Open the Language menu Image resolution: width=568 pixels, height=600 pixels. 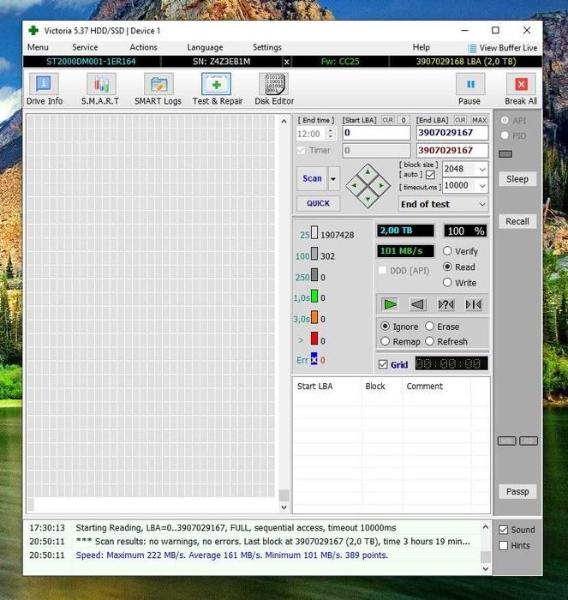(x=205, y=47)
